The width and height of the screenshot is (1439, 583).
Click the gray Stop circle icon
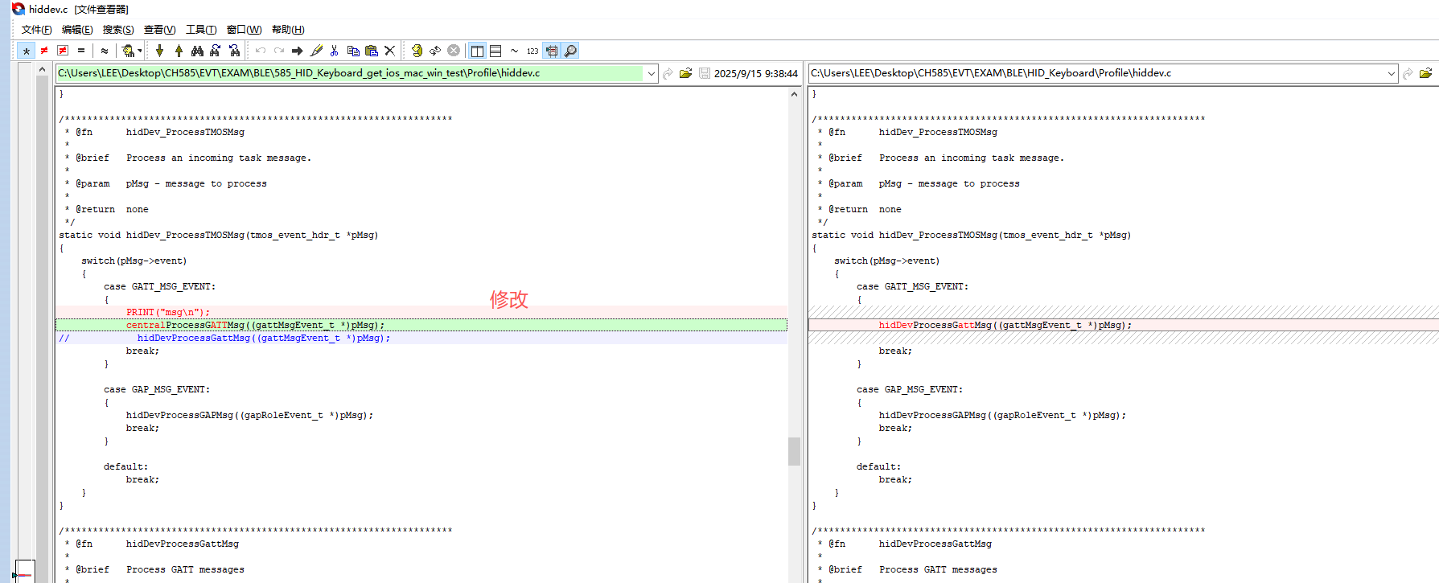[x=454, y=51]
